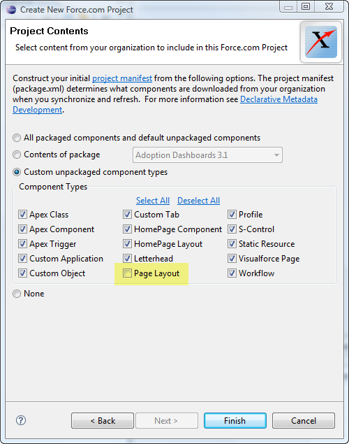Screen dimensions: 349x444
Task: Go to previous step with Back
Action: tap(103, 420)
